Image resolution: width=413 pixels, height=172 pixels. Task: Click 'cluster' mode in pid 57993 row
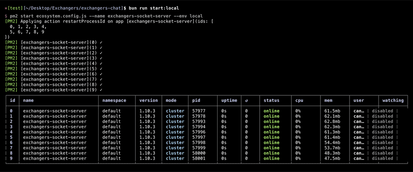(175, 121)
